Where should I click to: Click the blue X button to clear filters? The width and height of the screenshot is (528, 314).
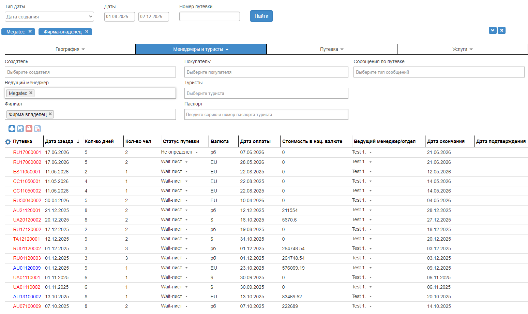pos(501,30)
